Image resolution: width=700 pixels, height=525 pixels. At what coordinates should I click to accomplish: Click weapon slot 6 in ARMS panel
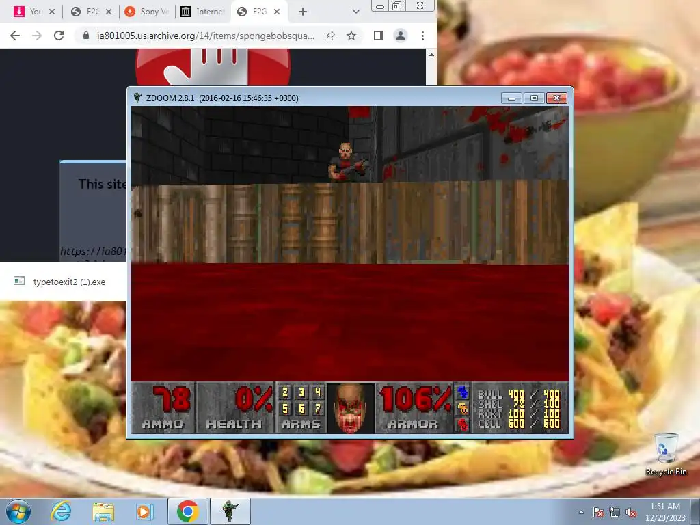point(301,409)
